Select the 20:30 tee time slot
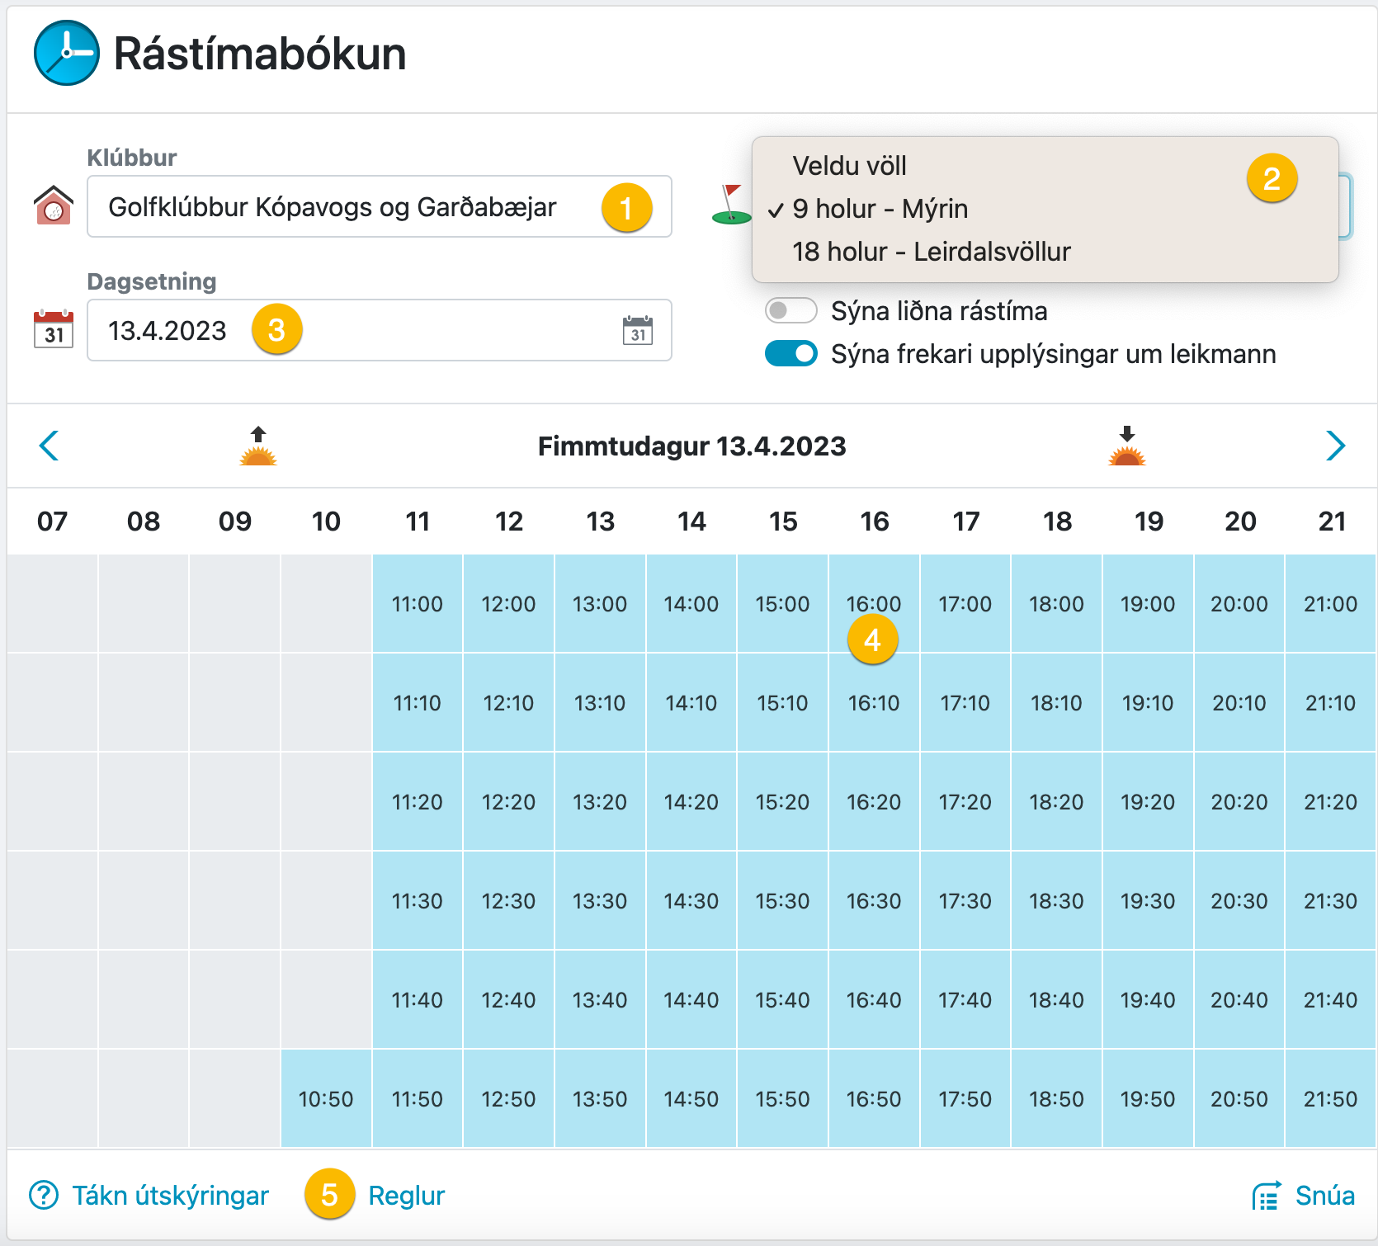This screenshot has height=1246, width=1378. [1239, 901]
